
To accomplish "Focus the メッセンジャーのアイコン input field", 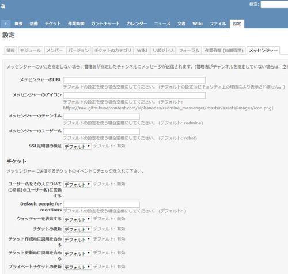I will 134,96.
